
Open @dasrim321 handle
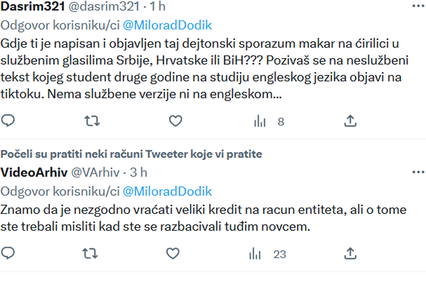click(104, 6)
